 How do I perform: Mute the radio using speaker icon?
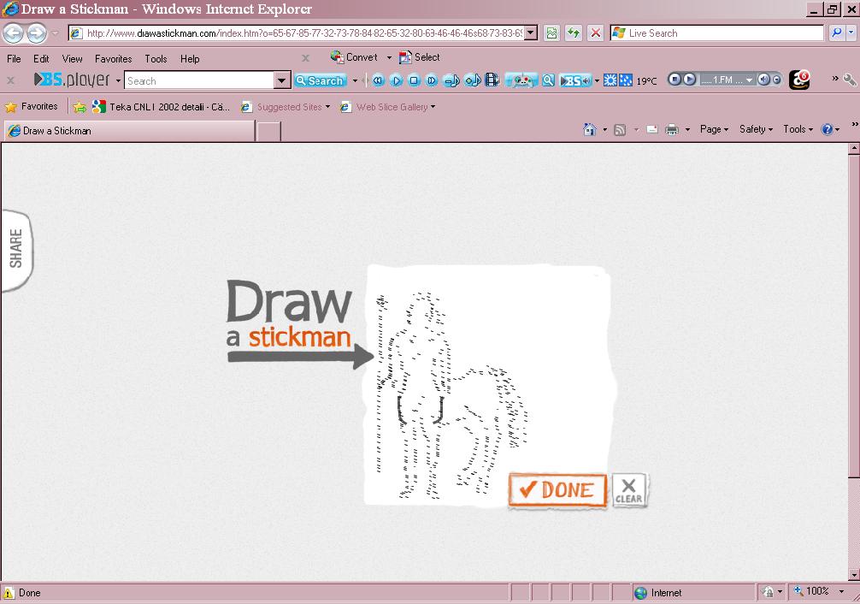coord(763,80)
